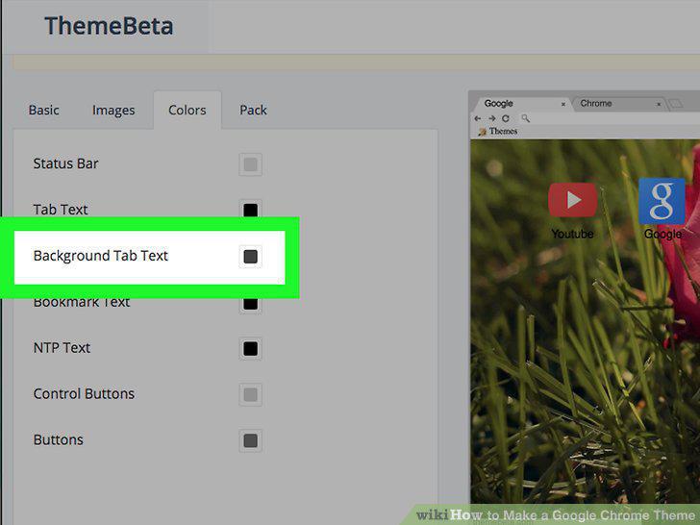This screenshot has width=700, height=525.
Task: Open the Pack tab
Action: click(x=253, y=110)
